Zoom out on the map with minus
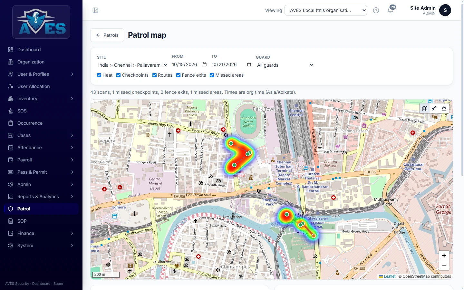This screenshot has height=290, width=464. [x=444, y=266]
